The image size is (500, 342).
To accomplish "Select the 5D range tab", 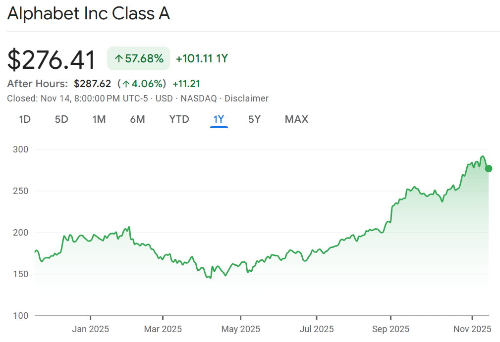I will pos(61,119).
